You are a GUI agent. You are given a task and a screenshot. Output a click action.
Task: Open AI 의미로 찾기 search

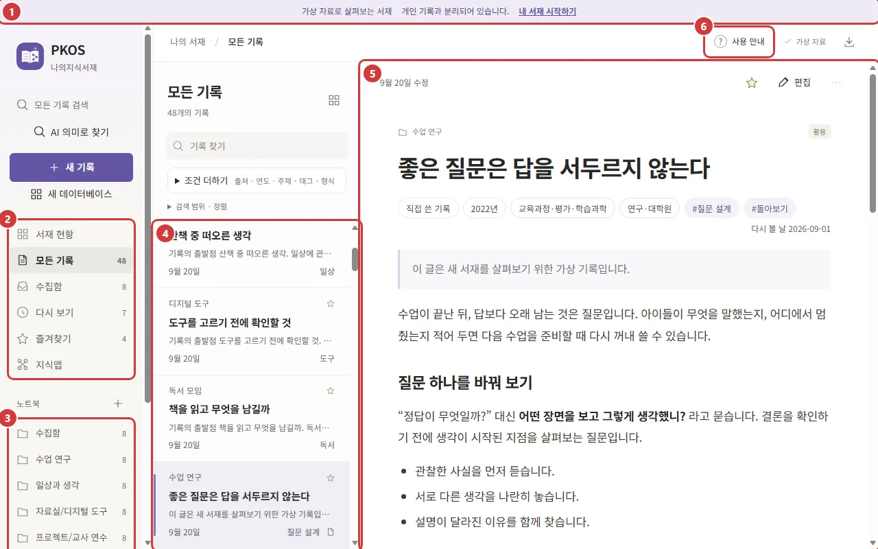click(71, 132)
